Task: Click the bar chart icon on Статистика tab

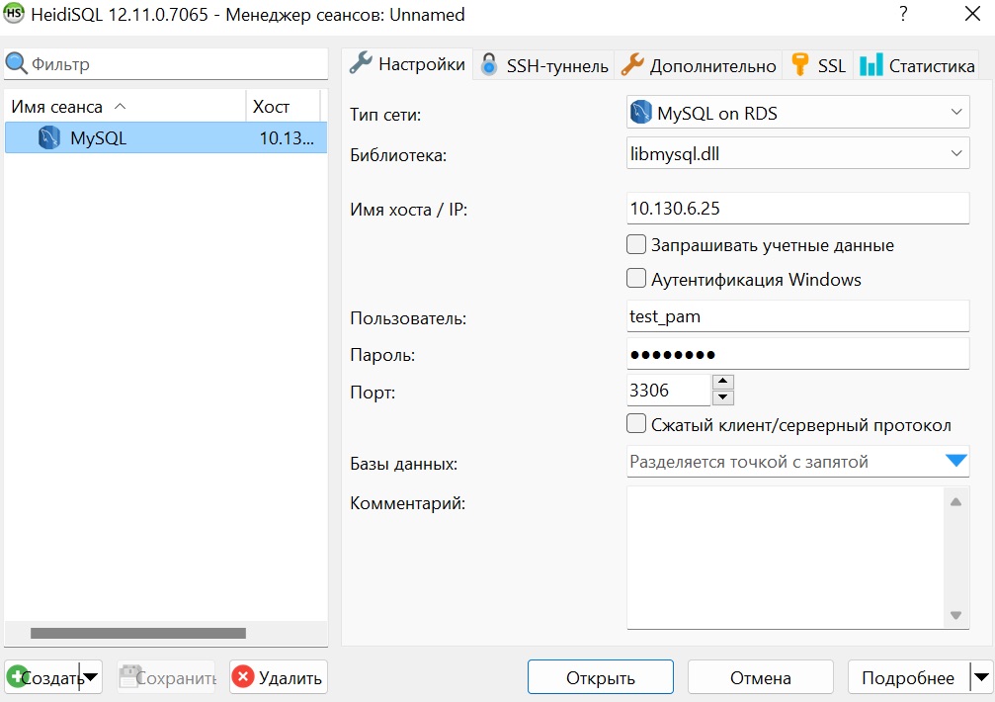Action: click(x=871, y=65)
